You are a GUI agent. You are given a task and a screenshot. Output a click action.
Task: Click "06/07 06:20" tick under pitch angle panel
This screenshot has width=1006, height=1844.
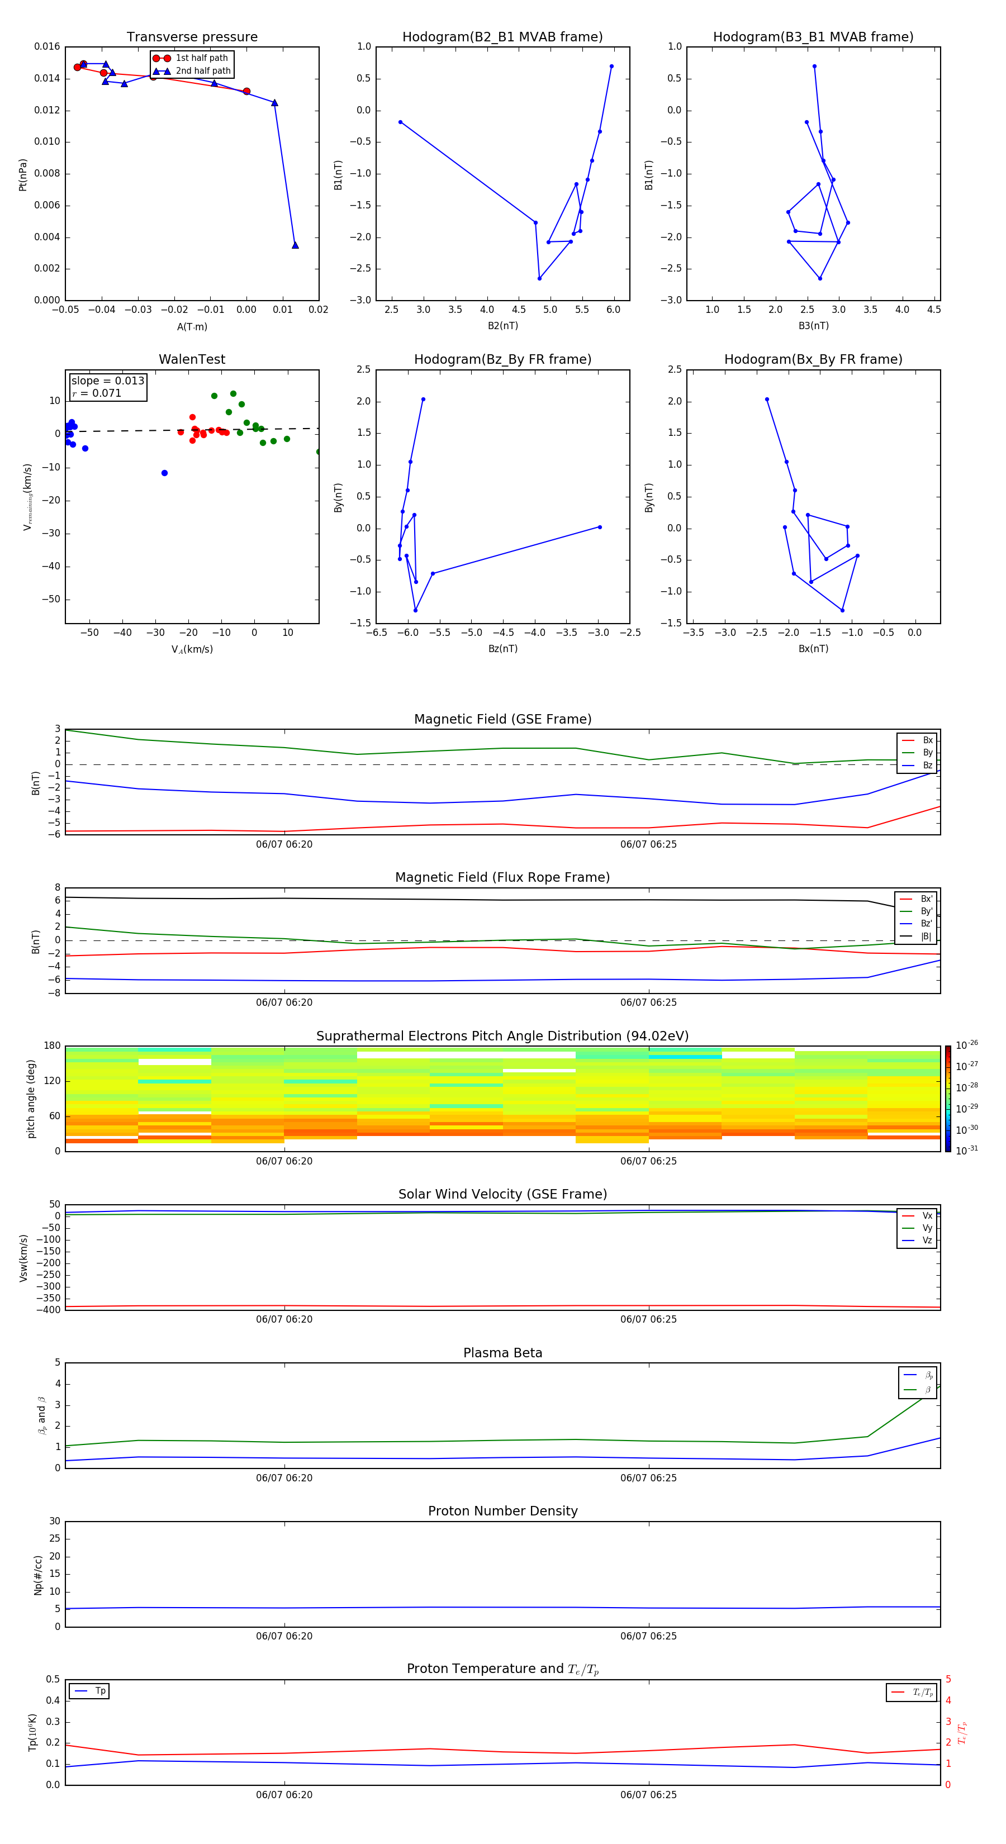[284, 1161]
